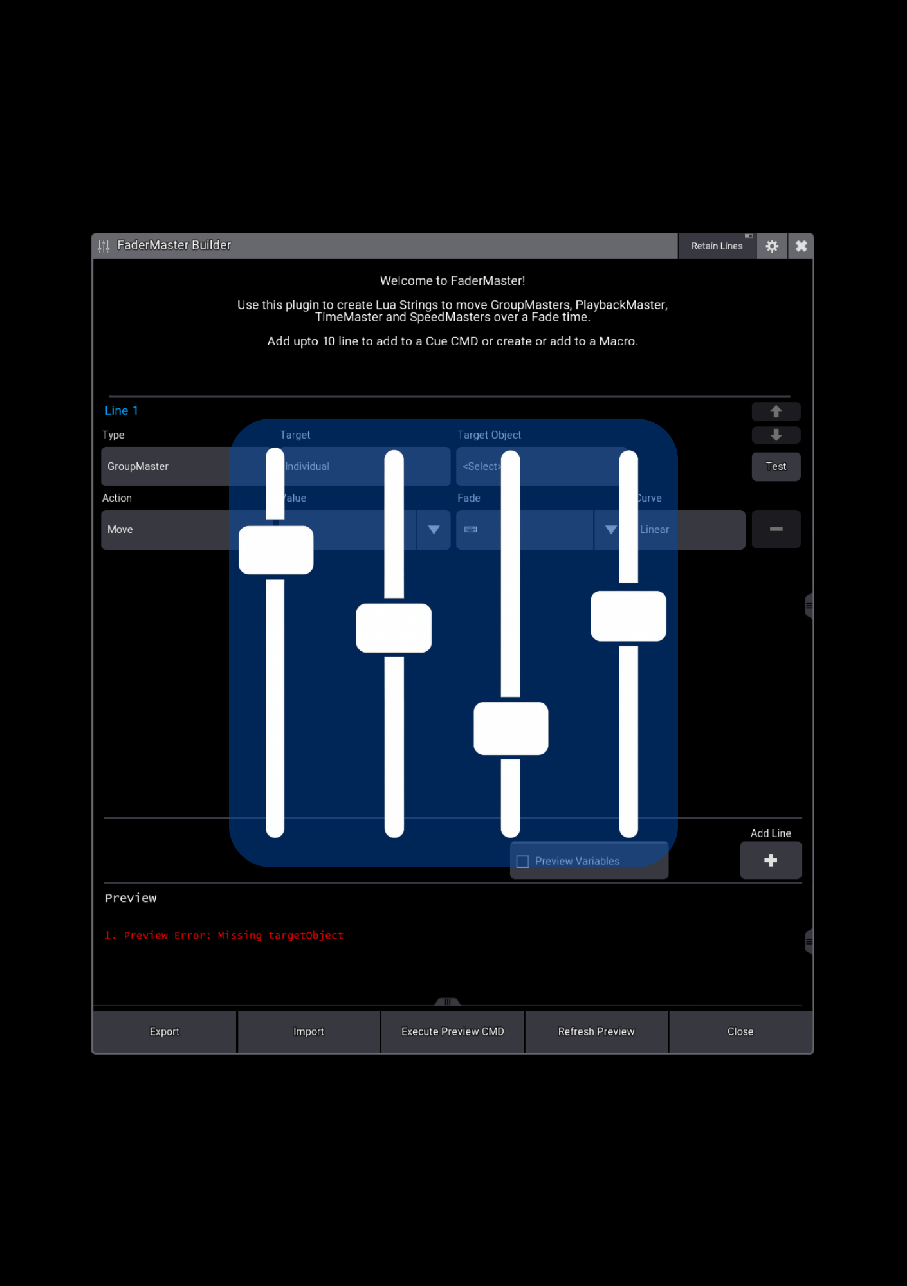Click the Close button at the bottom
The image size is (907, 1286).
point(740,1031)
